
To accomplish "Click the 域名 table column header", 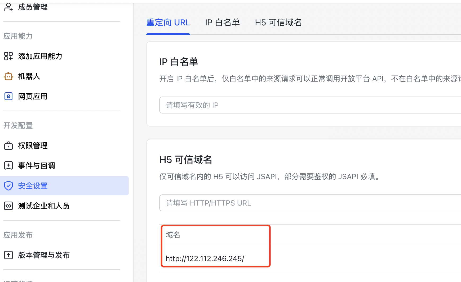I will [x=172, y=235].
